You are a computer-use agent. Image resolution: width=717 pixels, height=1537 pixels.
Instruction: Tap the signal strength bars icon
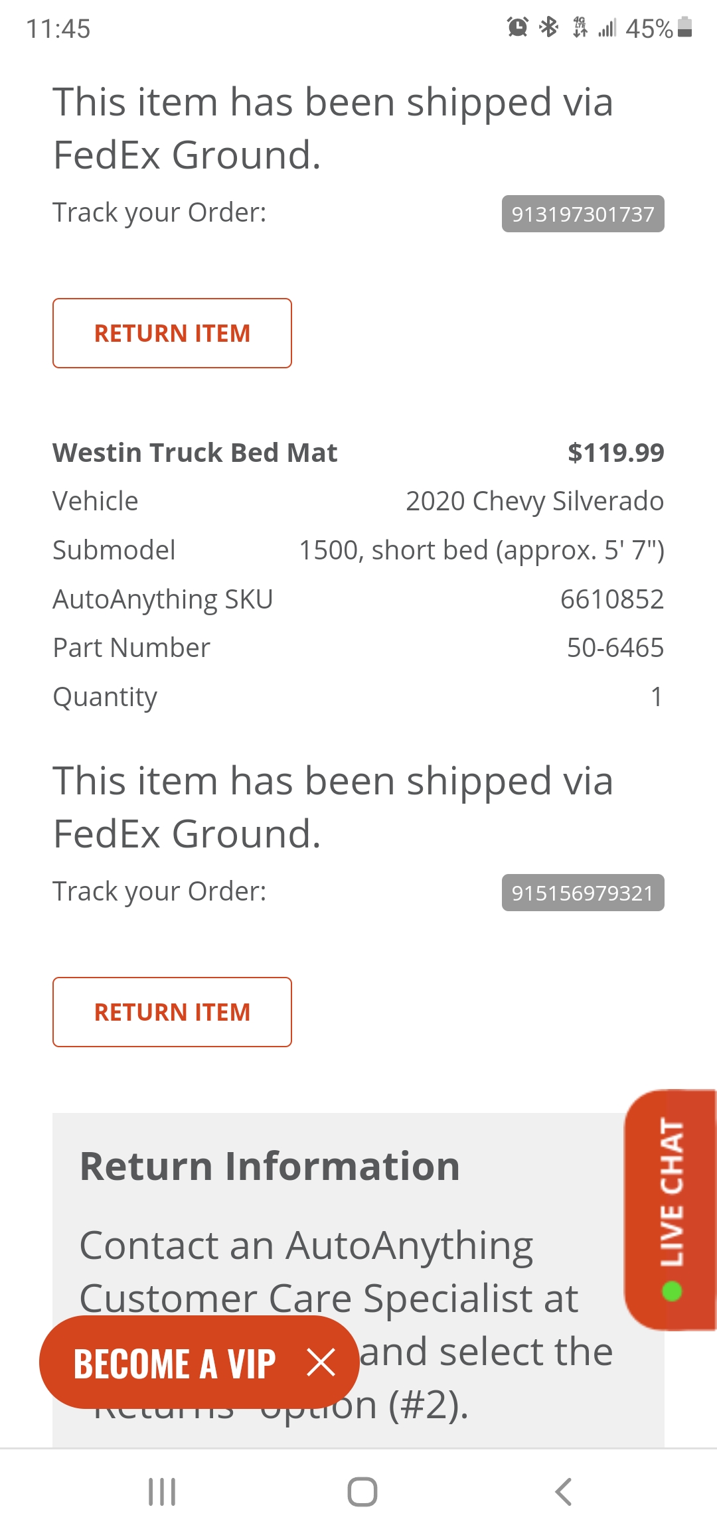607,28
